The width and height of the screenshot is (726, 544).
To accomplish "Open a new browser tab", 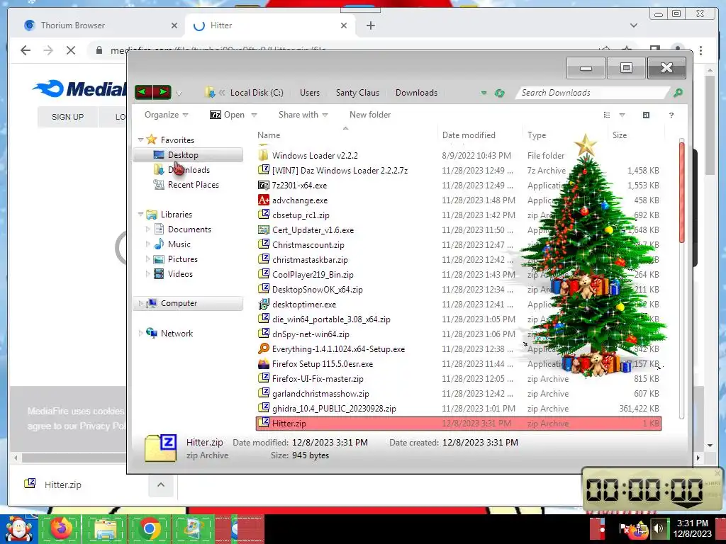I will point(370,25).
